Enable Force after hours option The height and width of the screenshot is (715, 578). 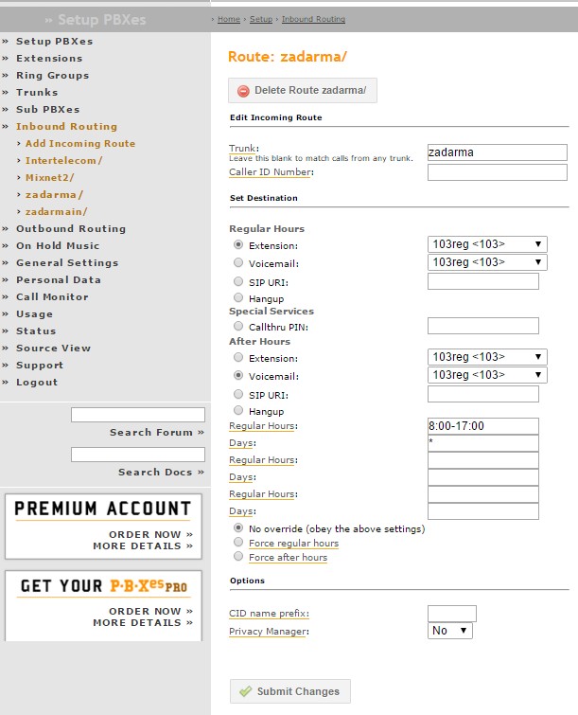pyautogui.click(x=238, y=558)
